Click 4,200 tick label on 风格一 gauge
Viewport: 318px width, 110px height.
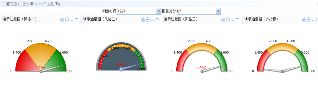[x=49, y=41]
